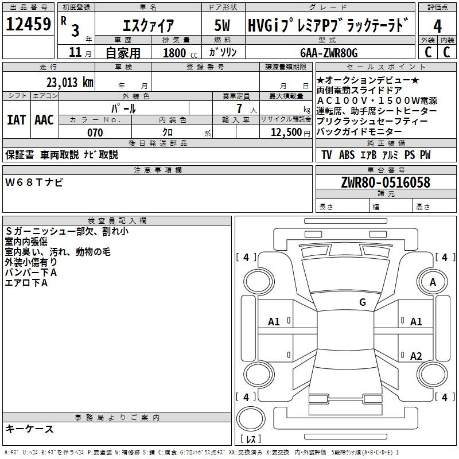This screenshot has width=459, height=459.
Task: Select A2 mark on car diagram
Action: [415, 356]
